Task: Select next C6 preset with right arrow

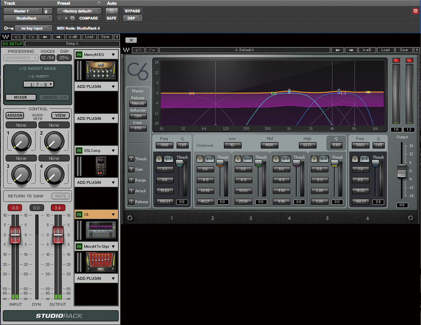Action: (351, 50)
